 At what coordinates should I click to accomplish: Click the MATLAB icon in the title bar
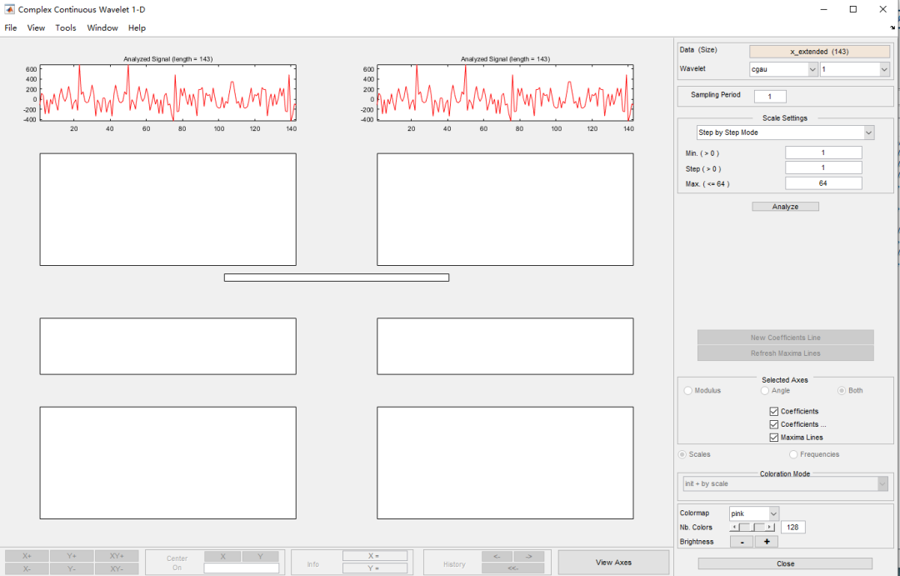9,9
